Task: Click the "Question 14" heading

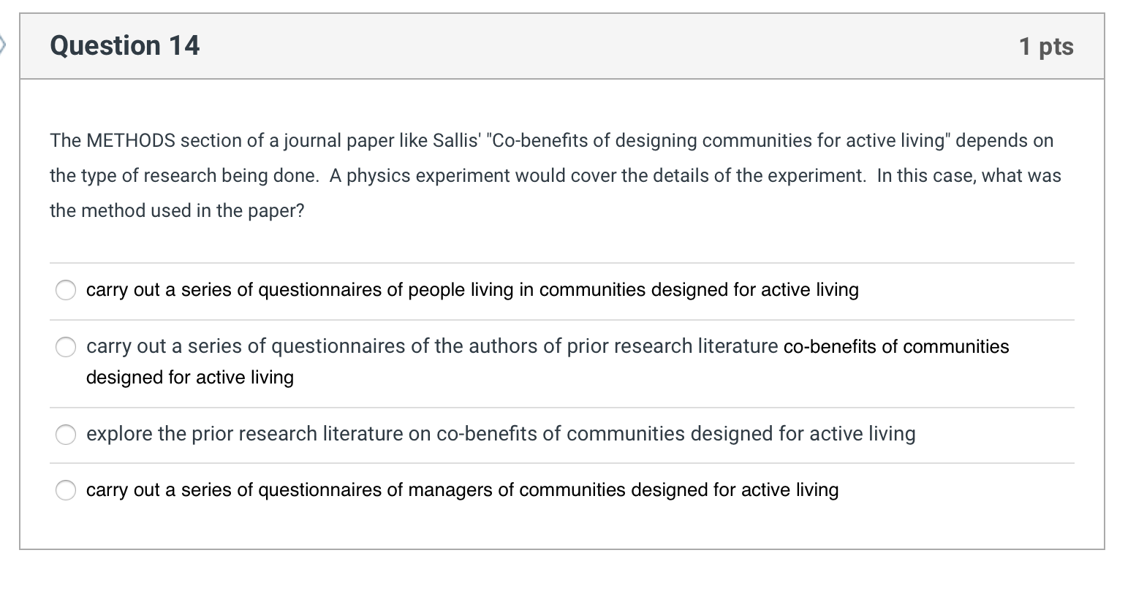Action: pyautogui.click(x=124, y=46)
